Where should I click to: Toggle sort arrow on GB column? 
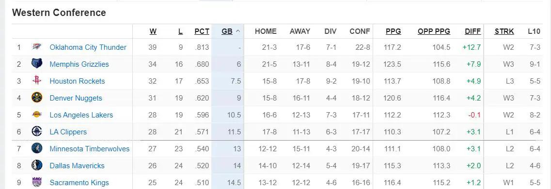[238, 31]
